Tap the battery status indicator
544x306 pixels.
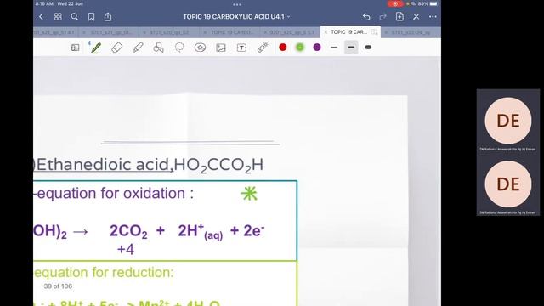(x=433, y=3)
